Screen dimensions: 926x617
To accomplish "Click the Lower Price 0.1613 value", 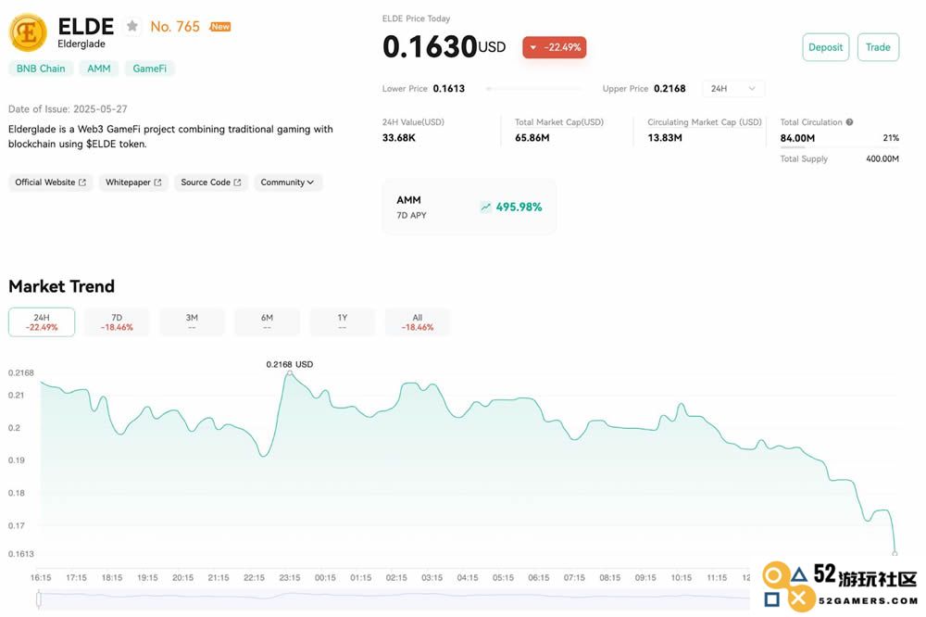I will click(449, 89).
